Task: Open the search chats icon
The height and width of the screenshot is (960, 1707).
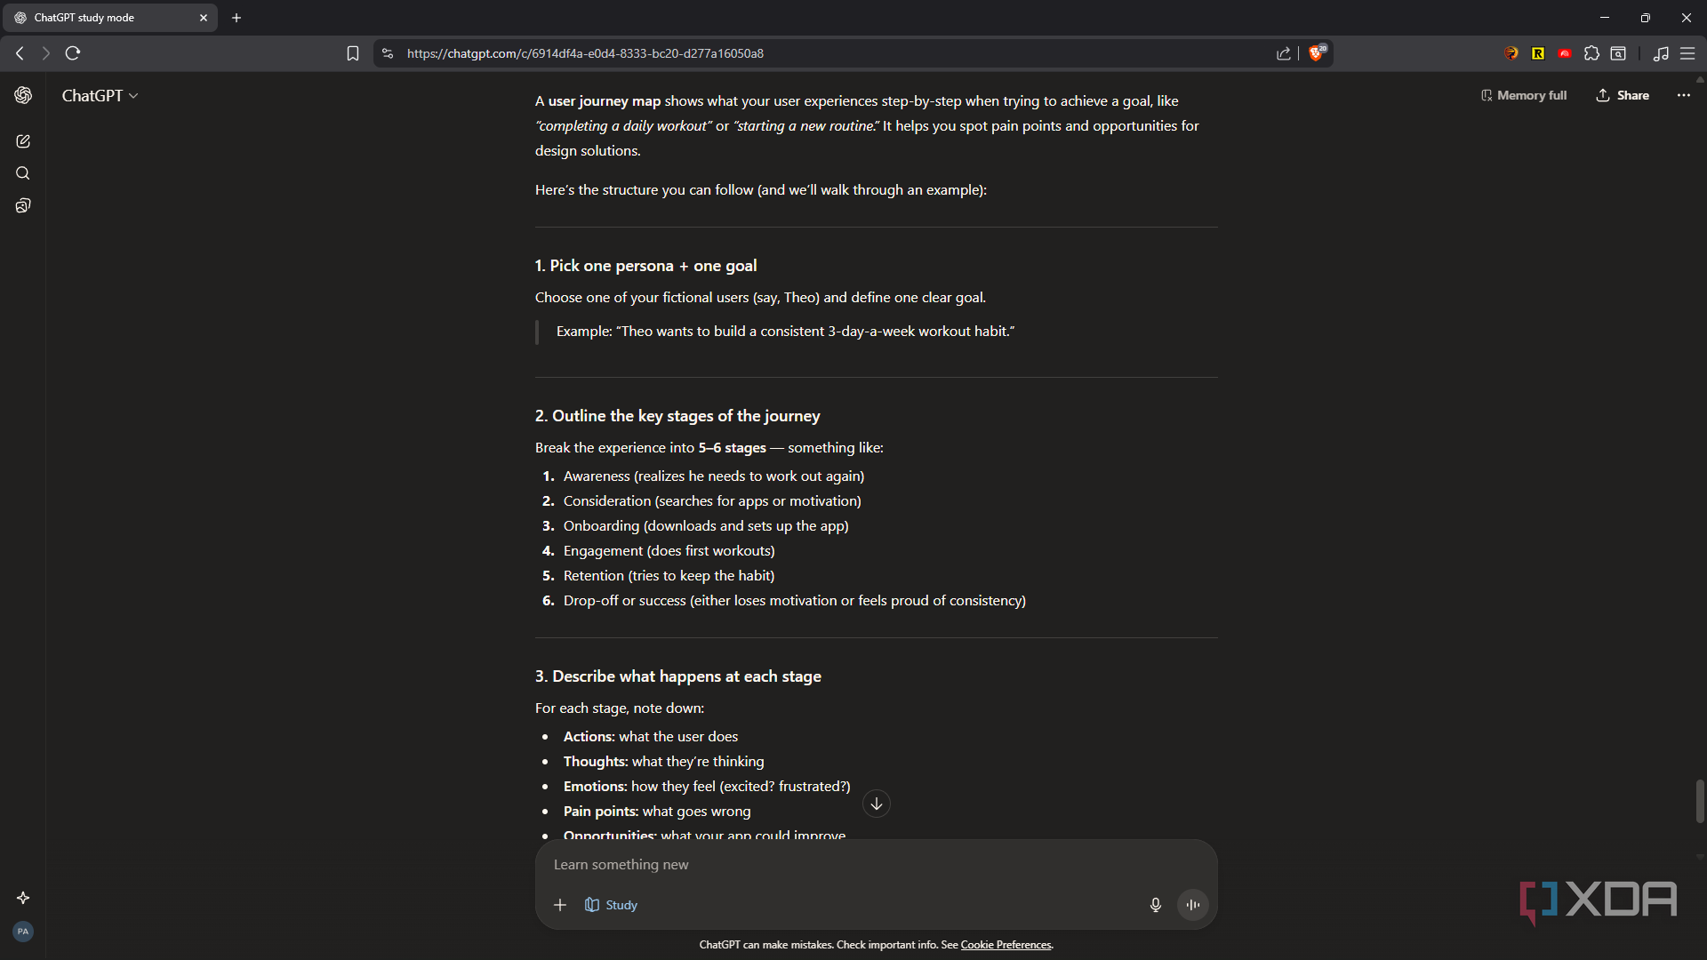Action: pyautogui.click(x=23, y=173)
